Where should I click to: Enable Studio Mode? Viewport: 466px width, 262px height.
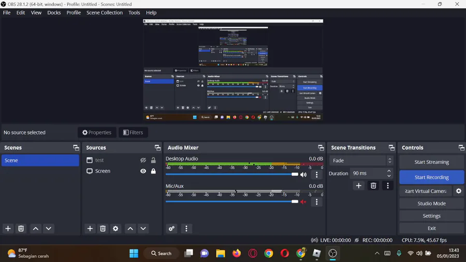pos(431,203)
